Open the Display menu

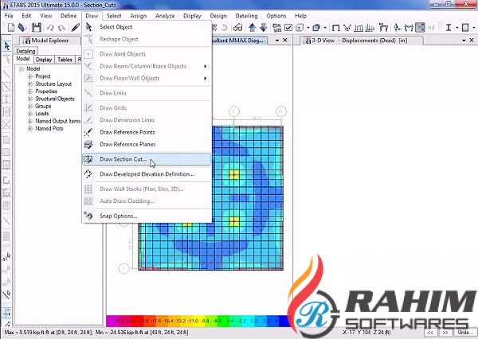[192, 16]
